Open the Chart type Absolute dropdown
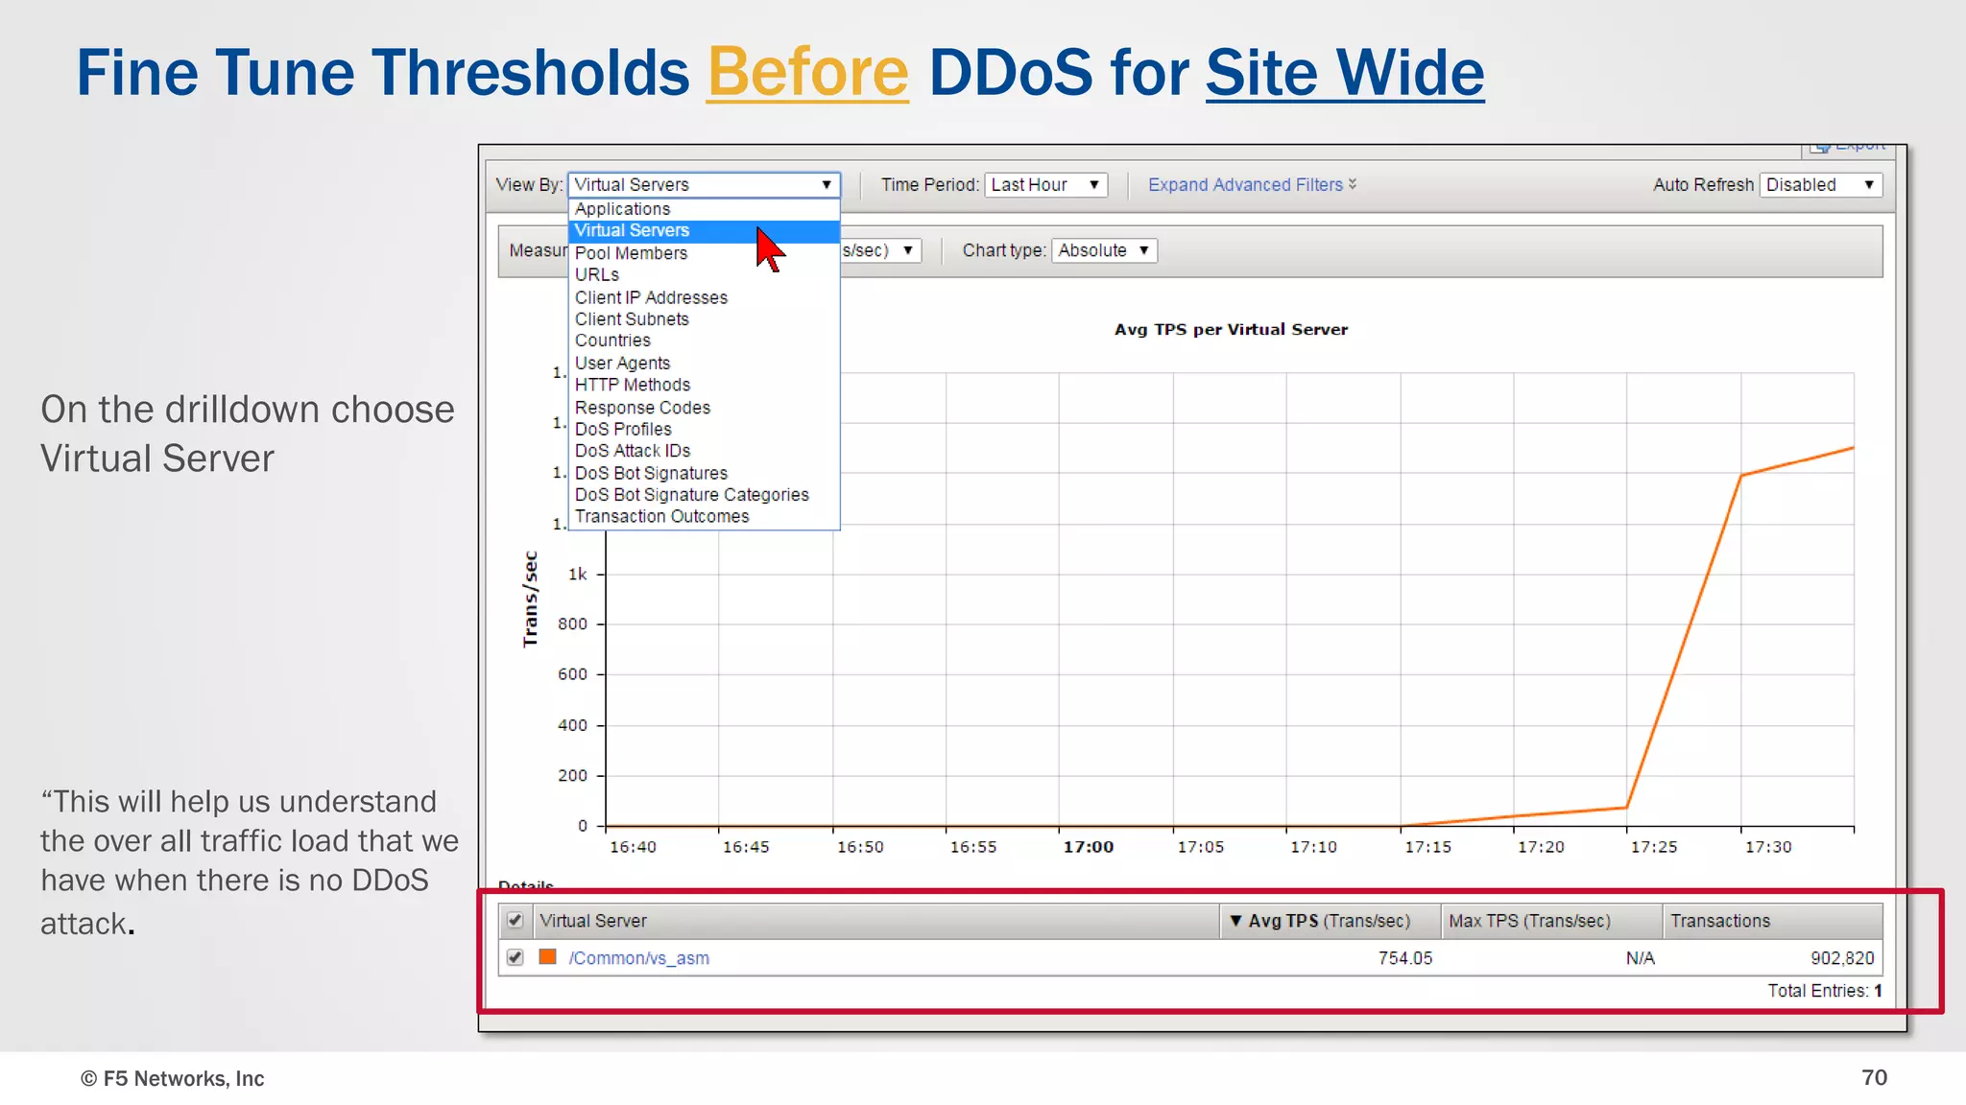 click(1104, 251)
